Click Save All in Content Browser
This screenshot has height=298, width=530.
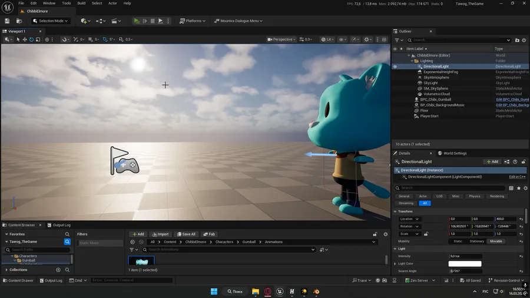pos(186,234)
